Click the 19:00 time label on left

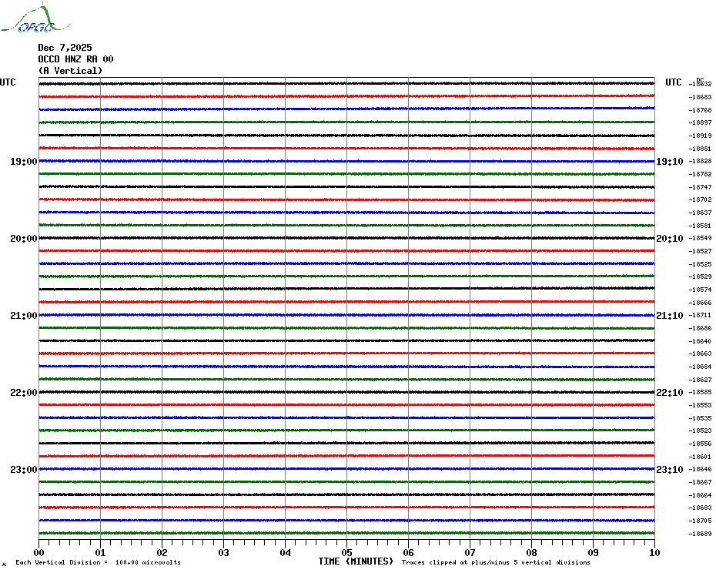(x=23, y=162)
